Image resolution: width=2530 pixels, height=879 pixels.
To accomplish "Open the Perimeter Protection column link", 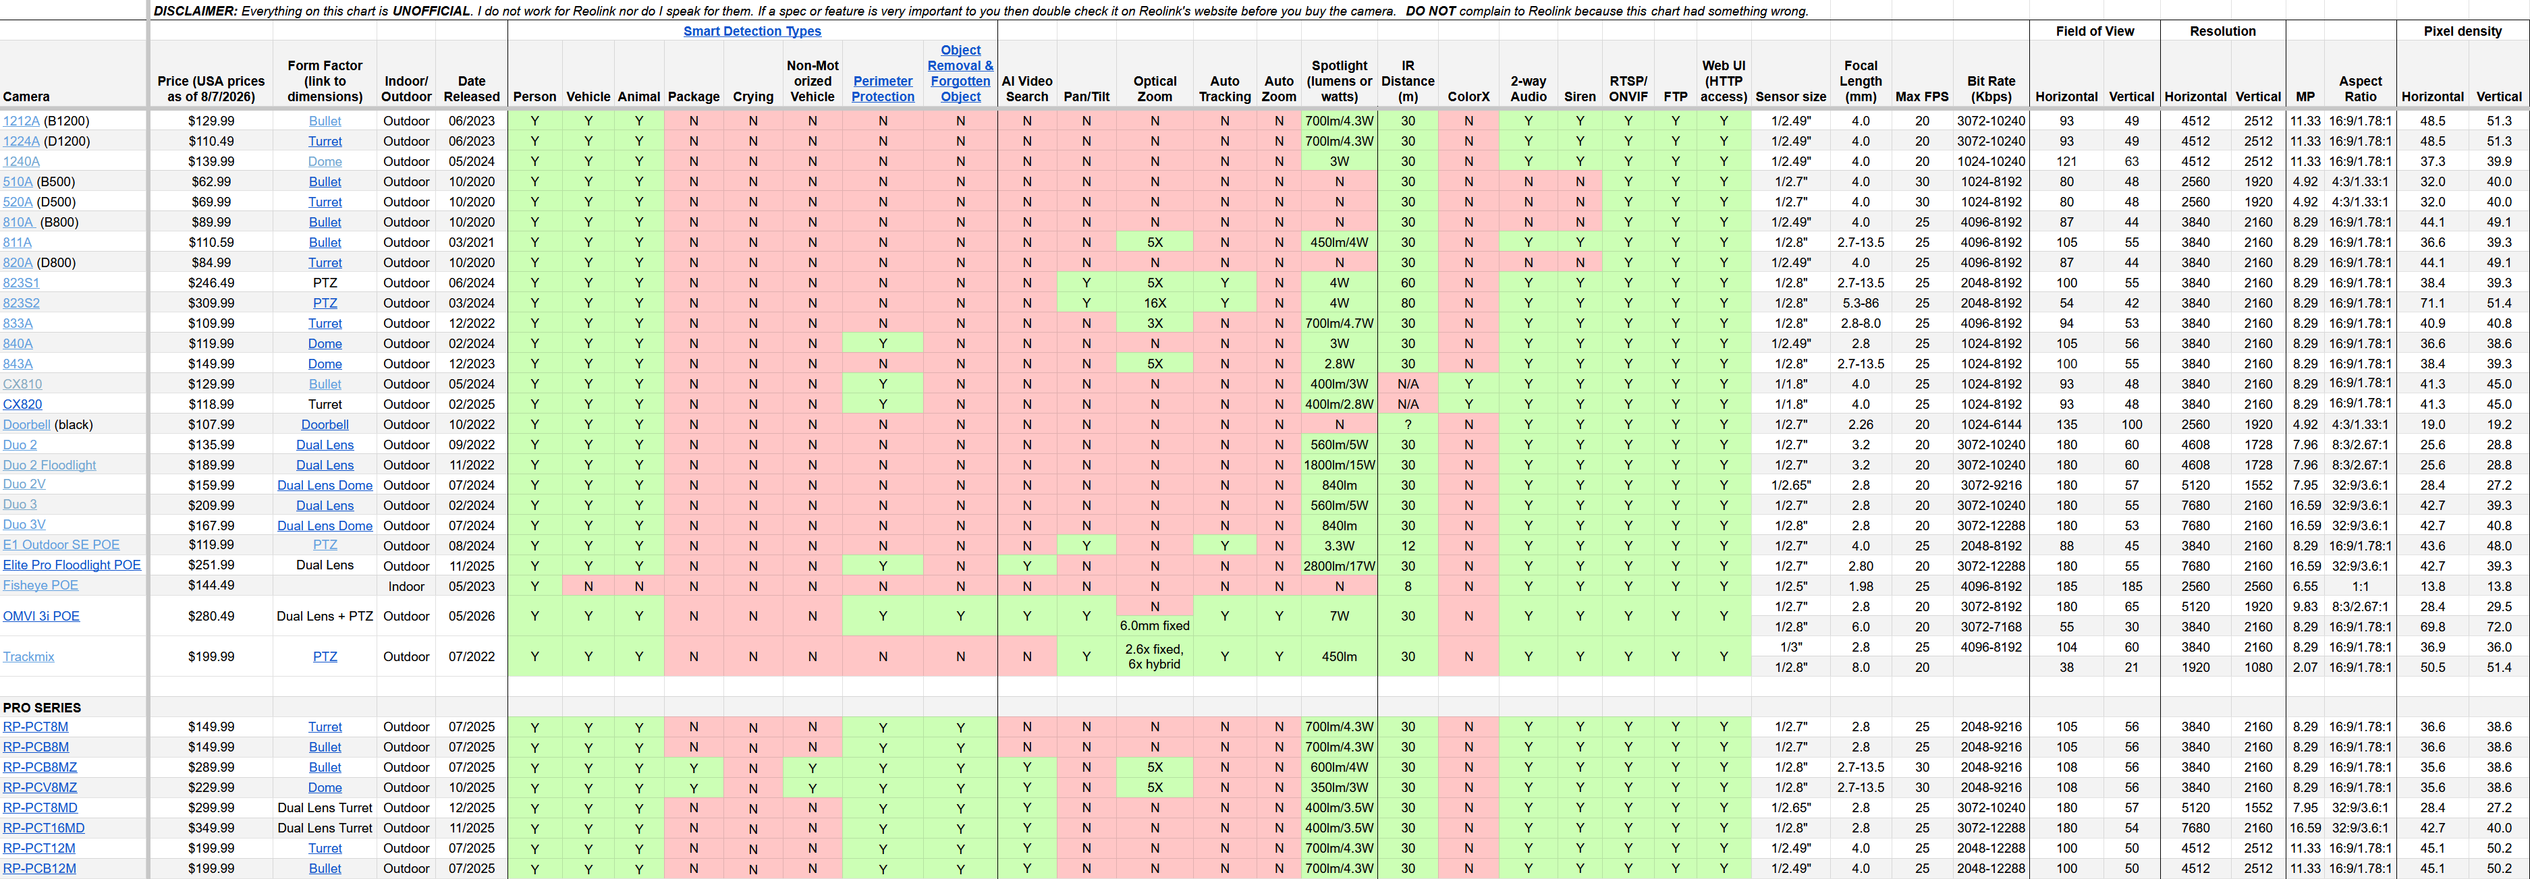I will click(x=882, y=89).
